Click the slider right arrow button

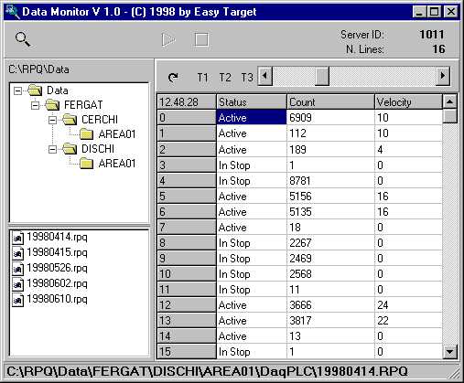click(x=443, y=76)
